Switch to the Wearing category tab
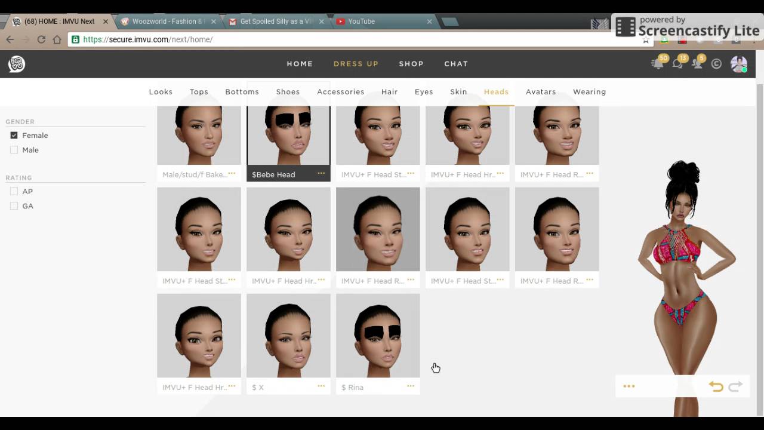Screen dimensions: 764x430 [x=589, y=92]
